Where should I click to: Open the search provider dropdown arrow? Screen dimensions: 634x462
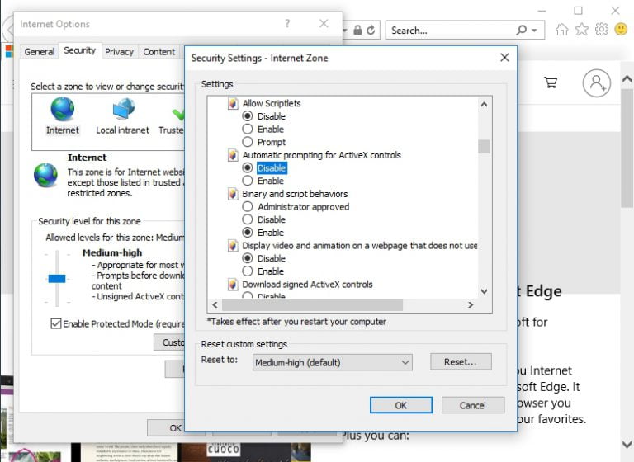tap(535, 31)
